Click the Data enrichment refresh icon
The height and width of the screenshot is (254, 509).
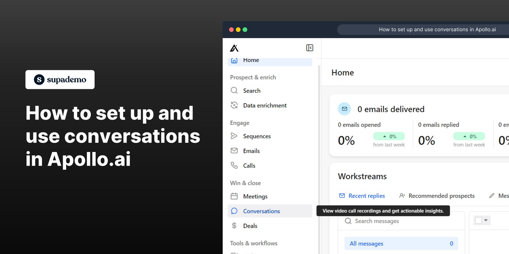click(x=234, y=105)
